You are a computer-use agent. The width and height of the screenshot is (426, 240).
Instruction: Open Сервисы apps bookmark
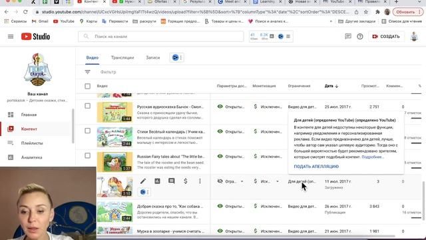coord(15,21)
